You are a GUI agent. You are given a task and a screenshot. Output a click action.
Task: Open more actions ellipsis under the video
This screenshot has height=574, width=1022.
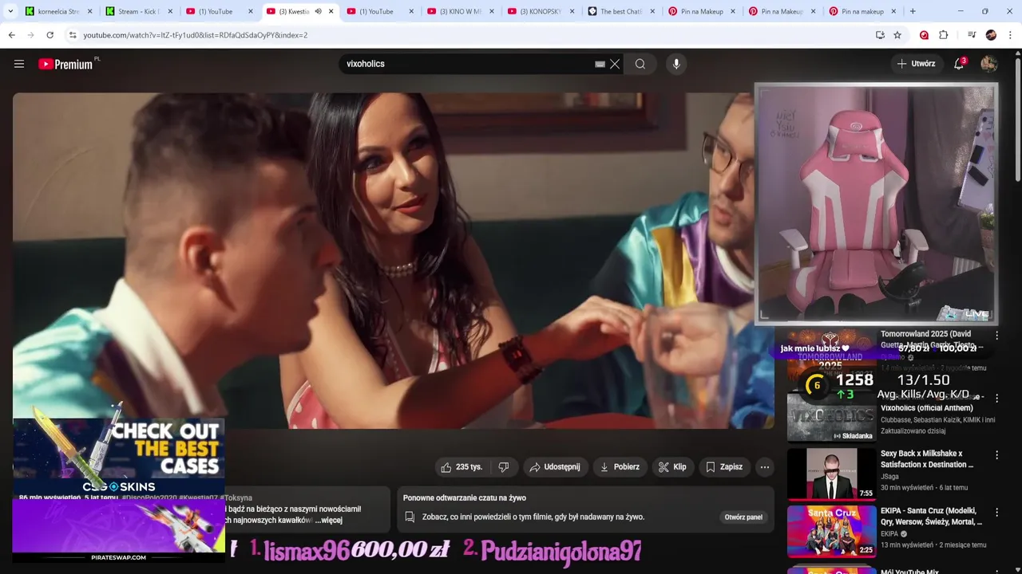(765, 467)
